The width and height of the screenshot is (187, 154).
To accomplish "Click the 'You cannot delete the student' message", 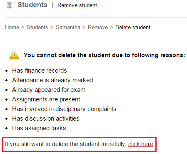I will coord(105,55).
